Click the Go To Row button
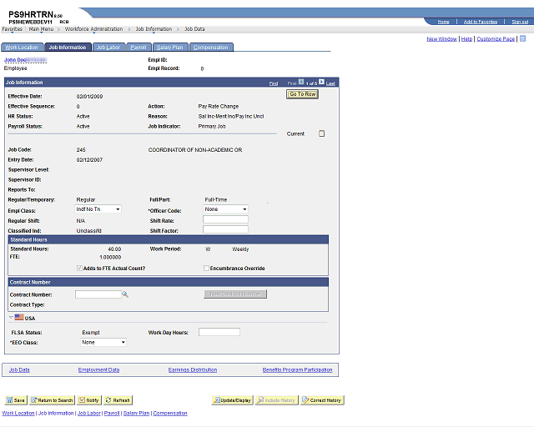The image size is (534, 427). pyautogui.click(x=302, y=94)
